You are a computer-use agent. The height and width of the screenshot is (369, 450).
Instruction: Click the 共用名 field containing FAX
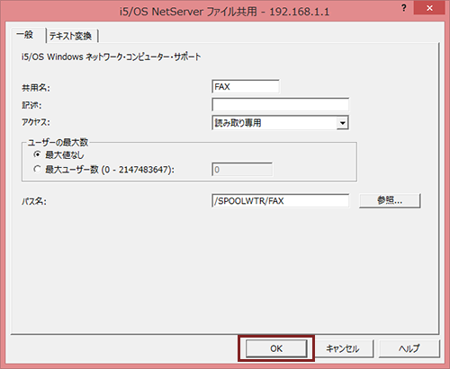tap(246, 87)
